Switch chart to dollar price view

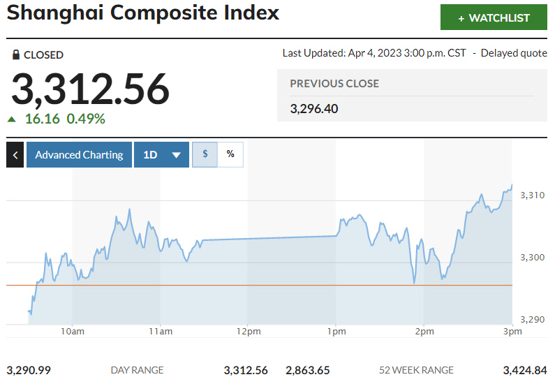(205, 154)
